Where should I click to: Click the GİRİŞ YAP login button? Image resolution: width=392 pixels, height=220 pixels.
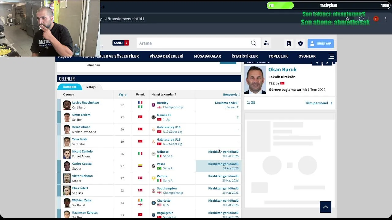(321, 43)
